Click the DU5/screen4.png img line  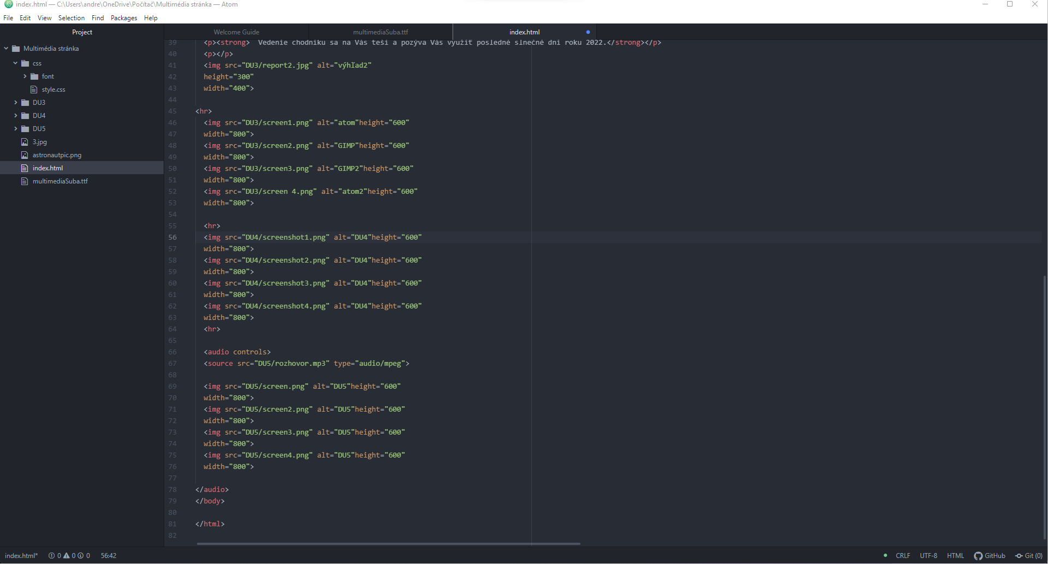click(304, 455)
